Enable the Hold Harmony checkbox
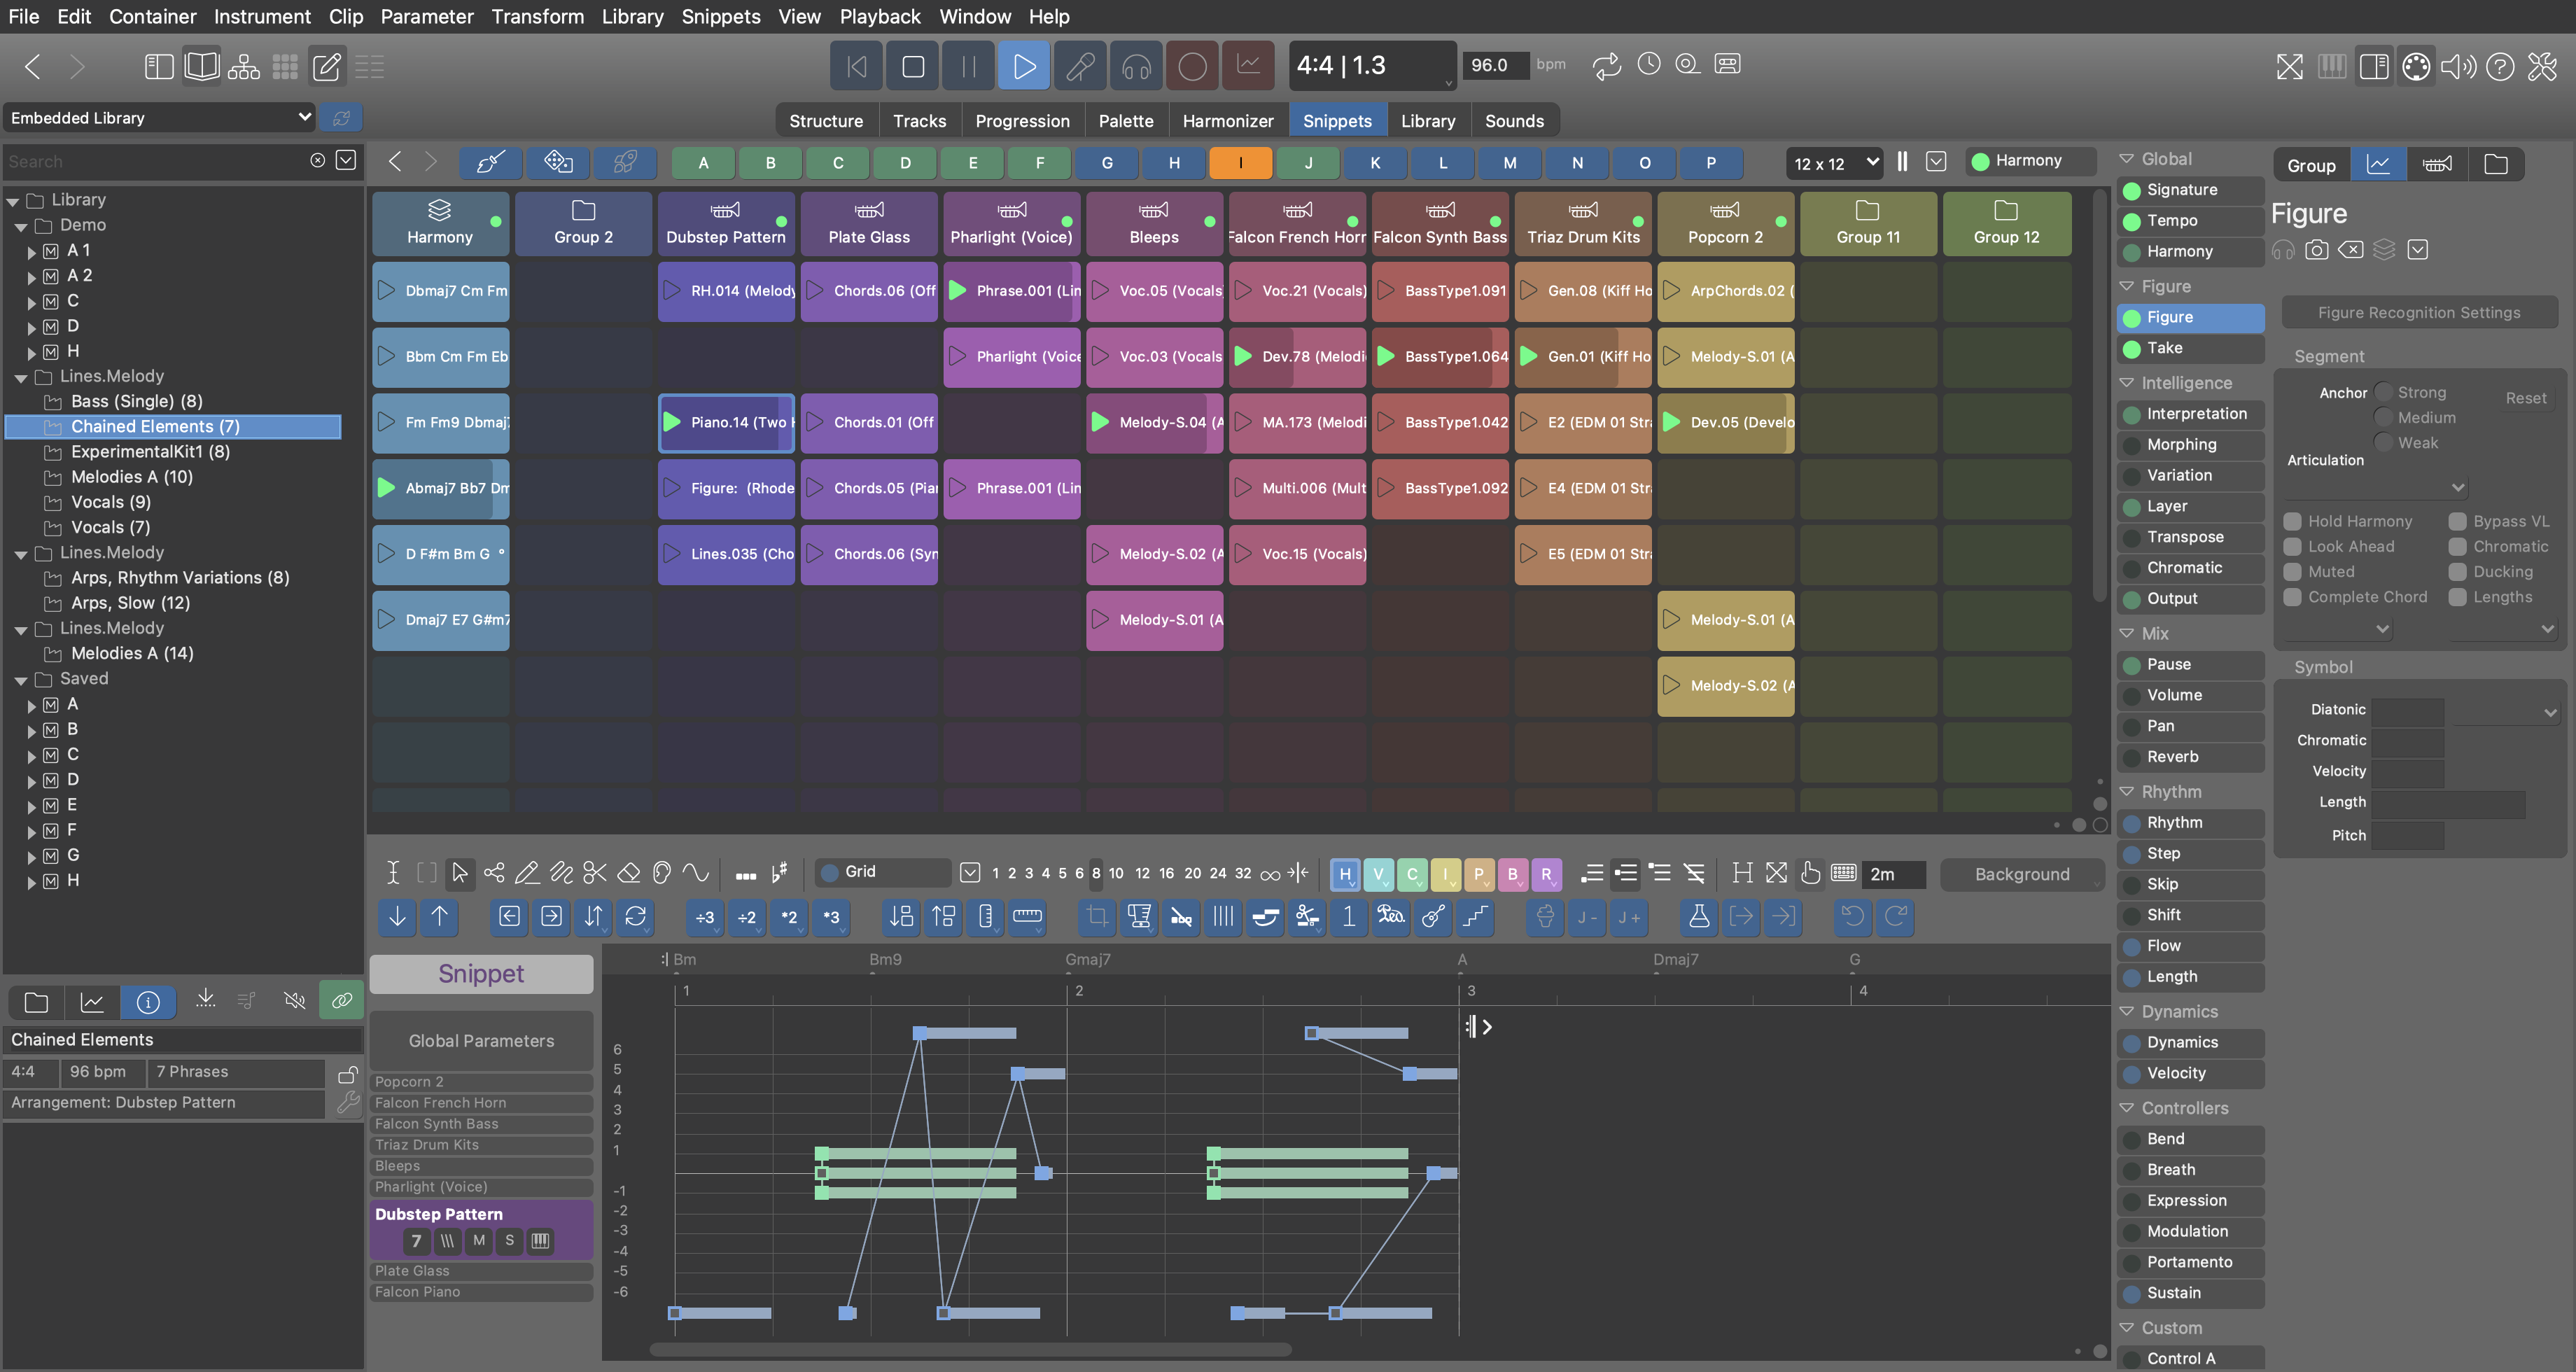2576x1372 pixels. click(x=2293, y=521)
